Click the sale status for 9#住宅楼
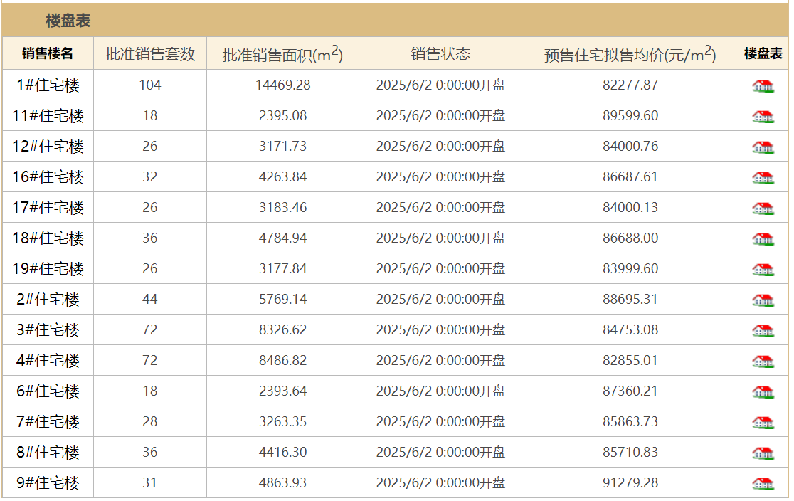The width and height of the screenshot is (794, 501). coord(440,482)
